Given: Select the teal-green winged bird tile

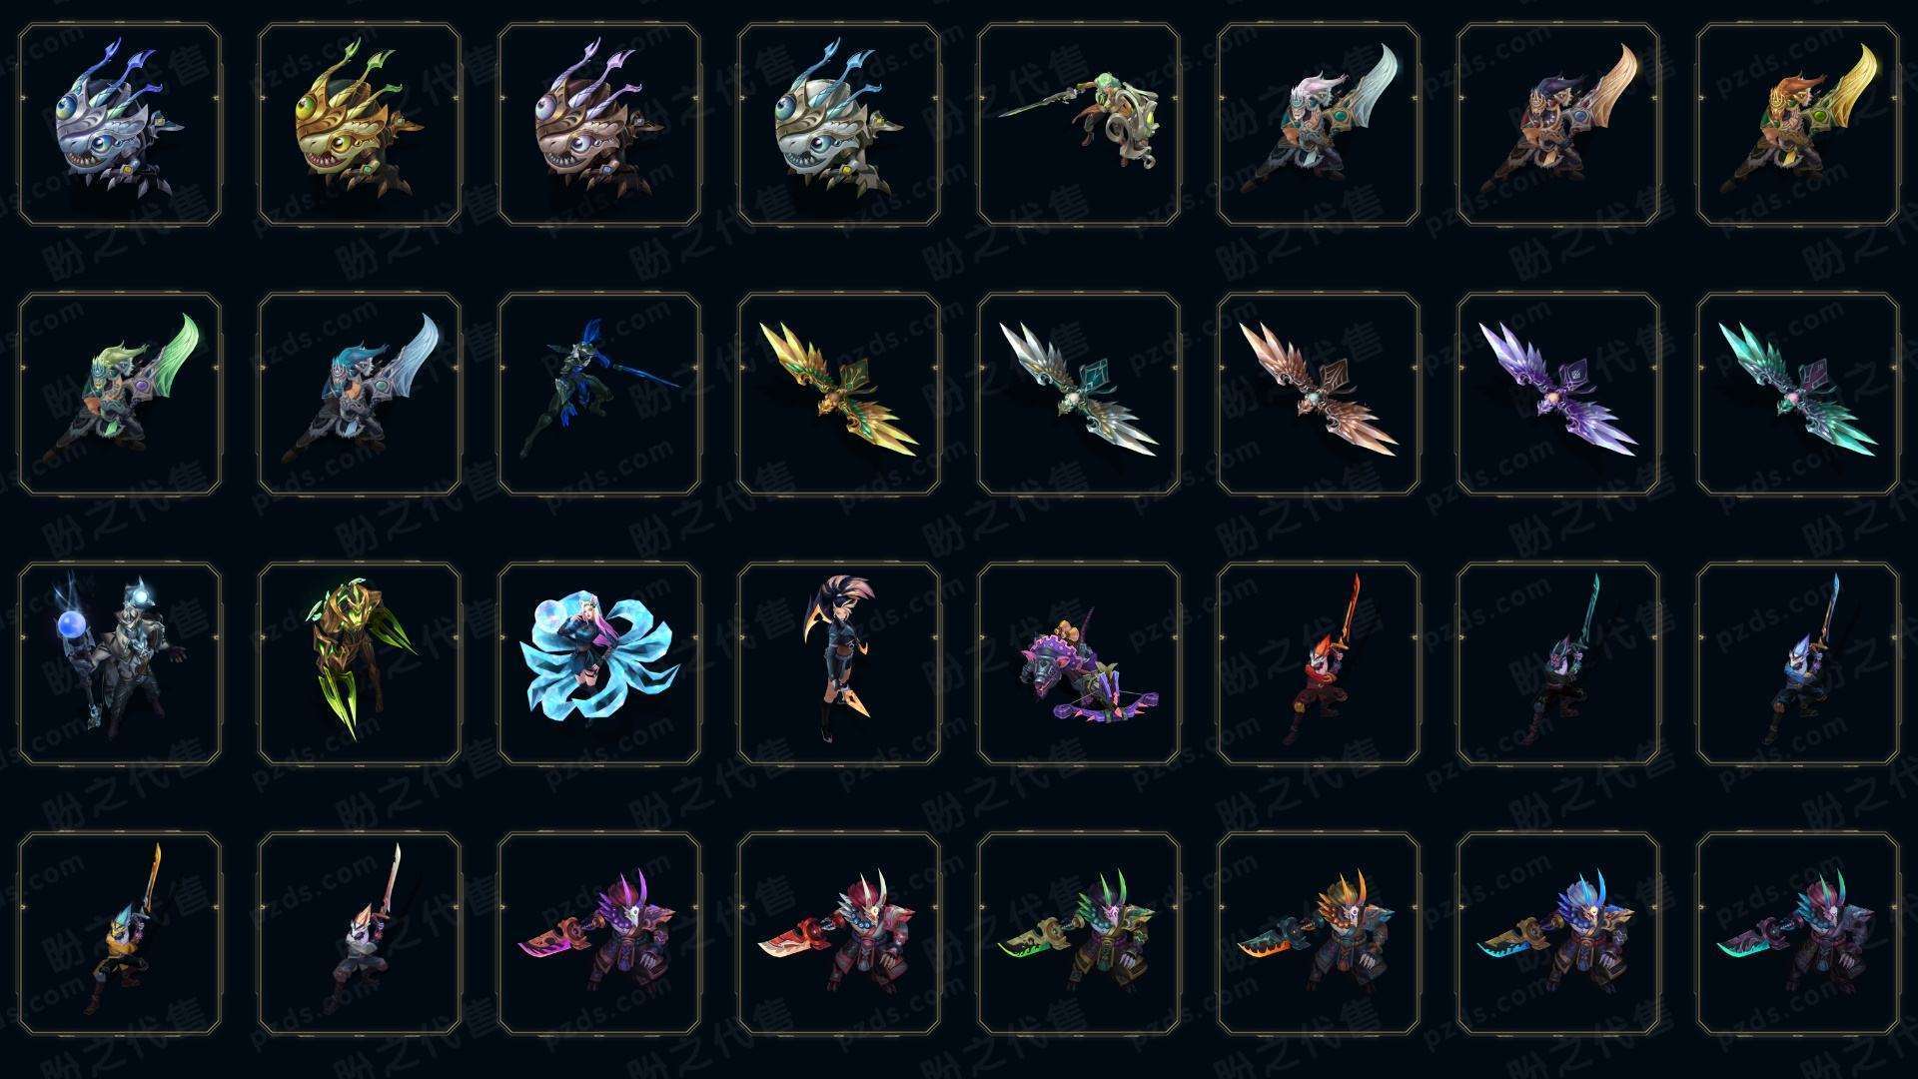Looking at the screenshot, I should point(1798,394).
